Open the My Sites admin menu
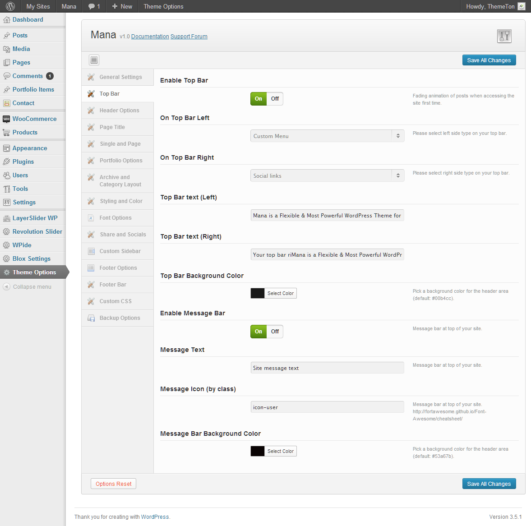The width and height of the screenshot is (531, 526). 38,6
